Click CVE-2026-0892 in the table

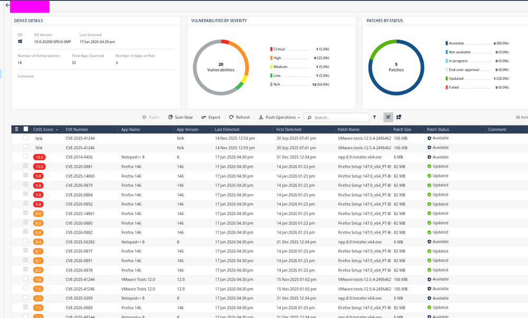79,204
